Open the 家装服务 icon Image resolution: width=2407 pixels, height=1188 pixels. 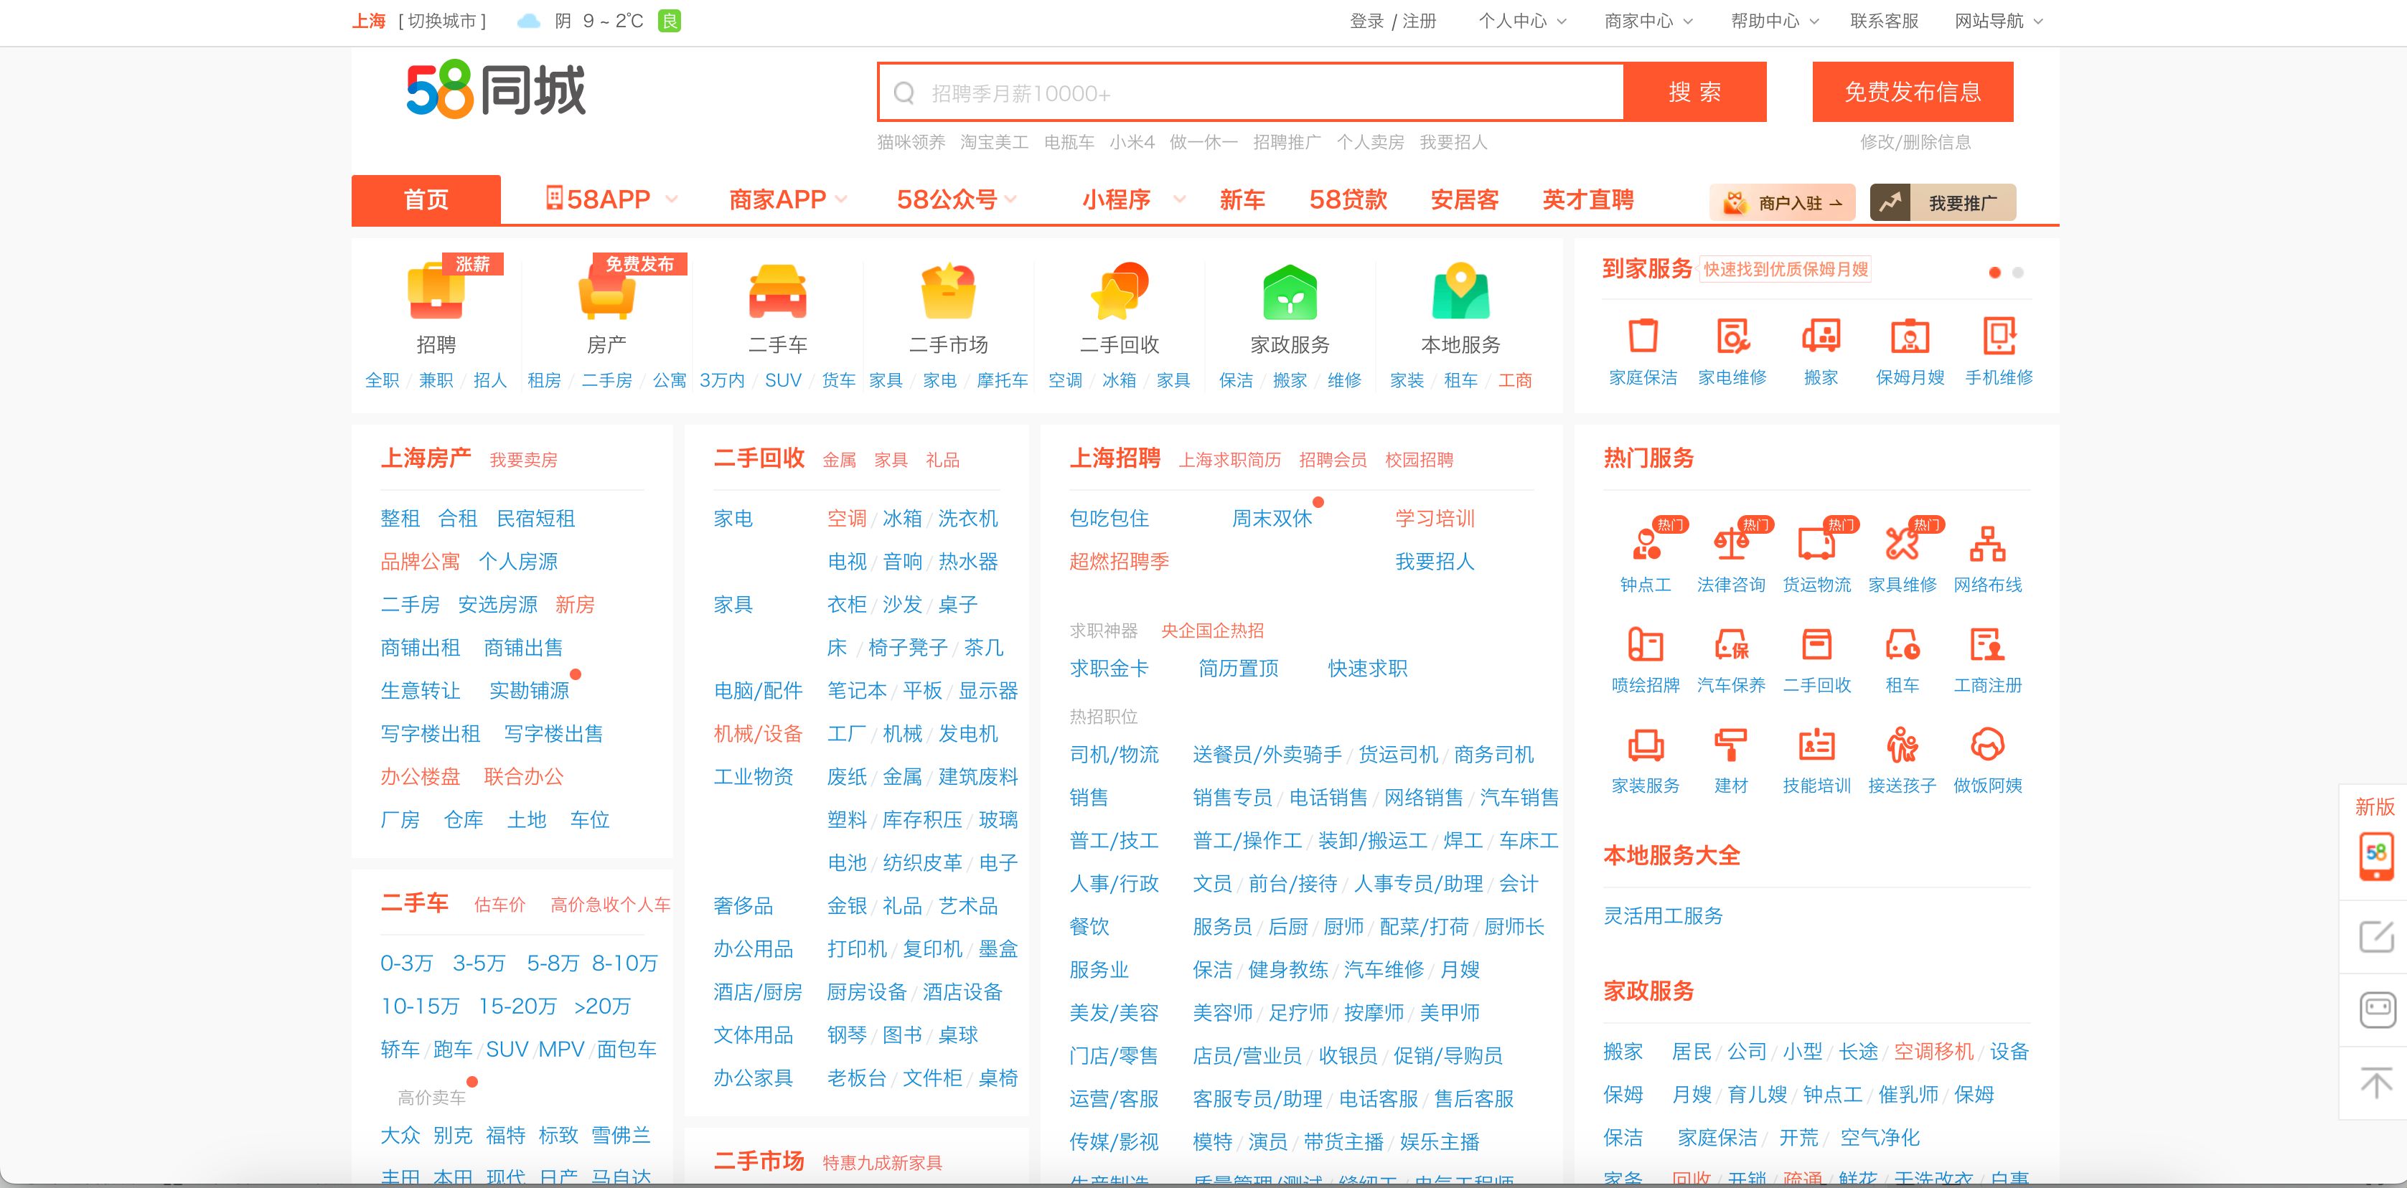click(1646, 745)
